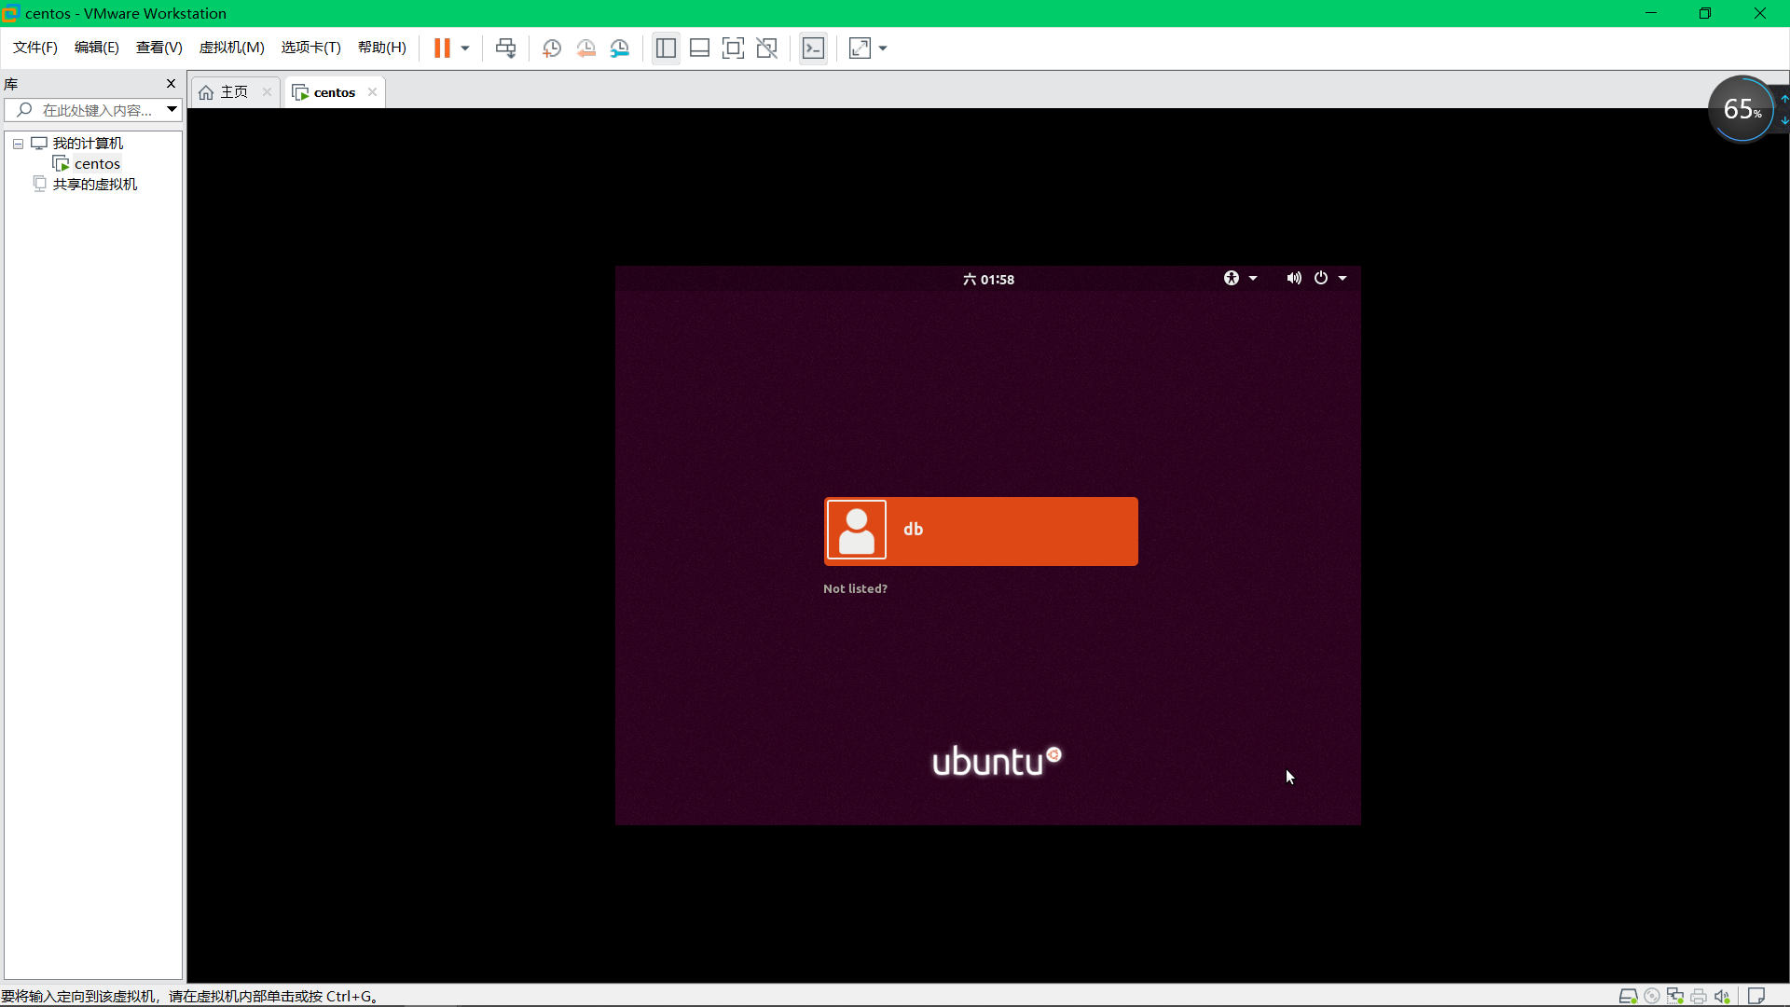The width and height of the screenshot is (1790, 1007).
Task: Open the 查看(V) menu
Action: pyautogui.click(x=159, y=48)
